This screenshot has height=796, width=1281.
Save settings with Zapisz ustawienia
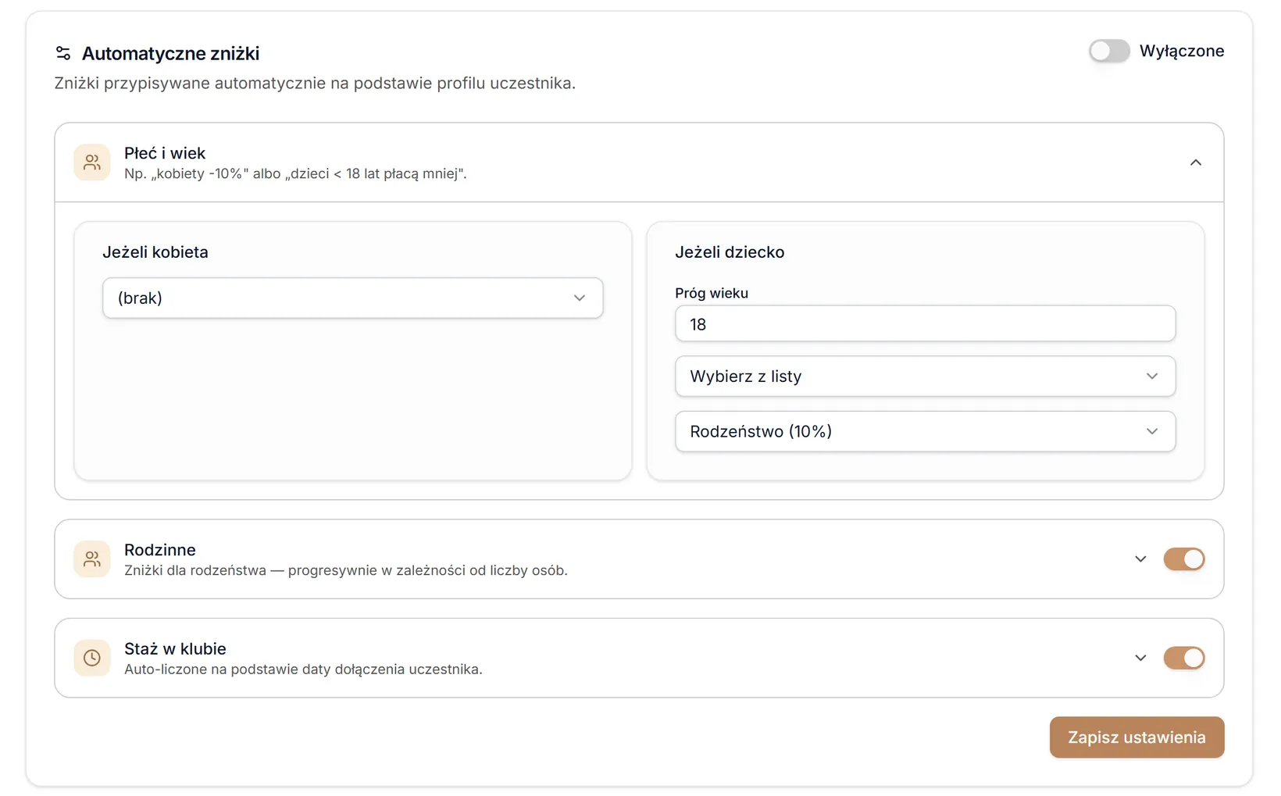click(1136, 737)
